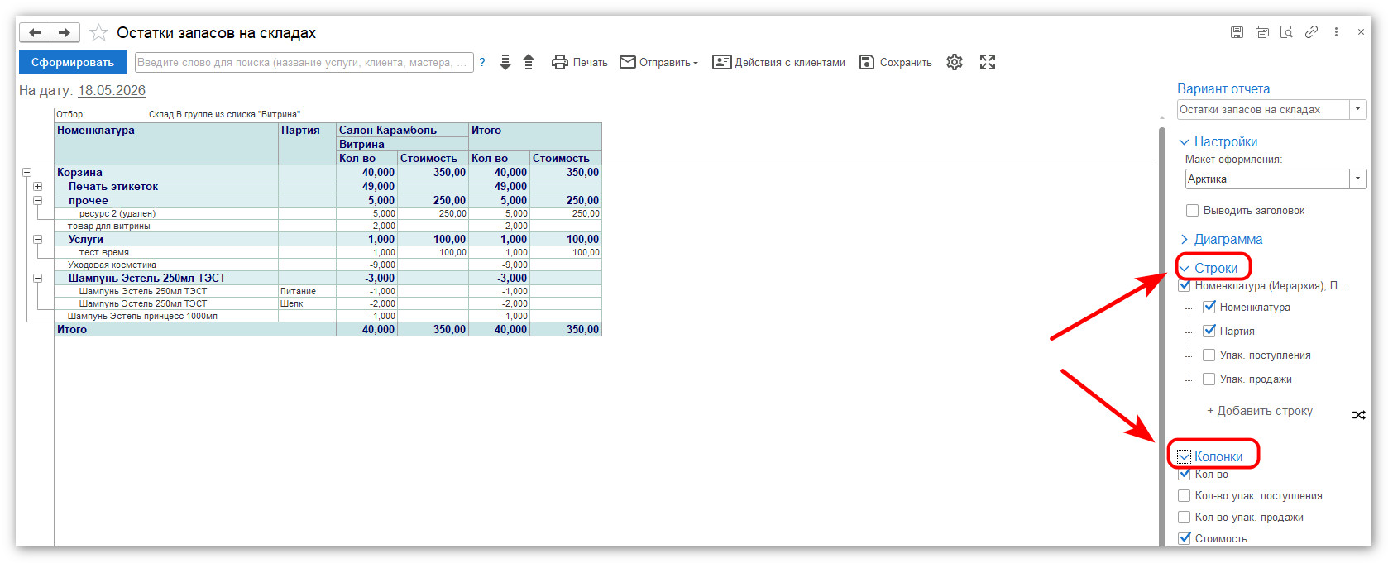Screen dimensions: 1388x563
Task: Close the report tab with X
Action: [1361, 32]
